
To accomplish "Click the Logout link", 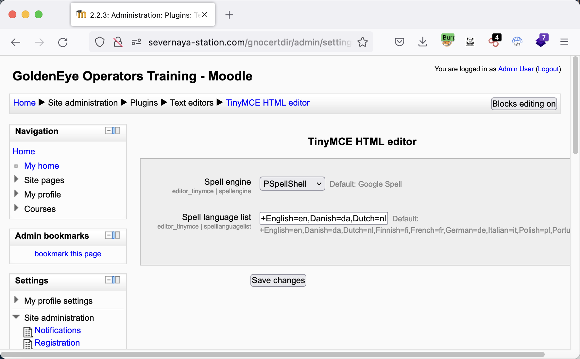I will (548, 69).
